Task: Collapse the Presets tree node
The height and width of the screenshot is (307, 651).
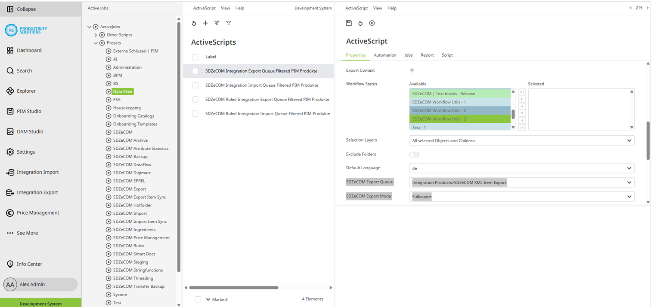Action: point(96,43)
